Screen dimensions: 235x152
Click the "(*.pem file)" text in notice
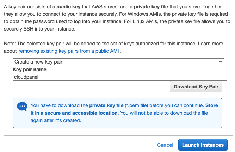point(136,105)
